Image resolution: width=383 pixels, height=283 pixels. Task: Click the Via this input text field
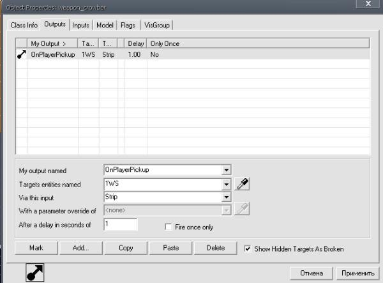(x=163, y=197)
